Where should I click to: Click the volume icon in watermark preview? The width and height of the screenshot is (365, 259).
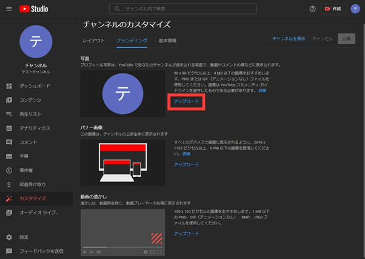[x=99, y=252]
